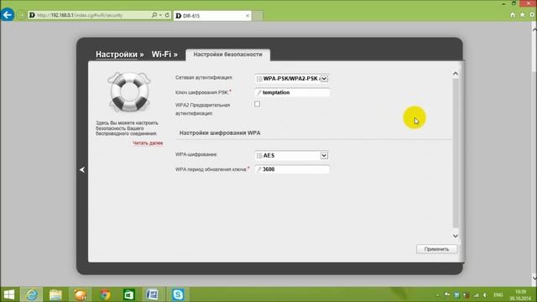This screenshot has width=537, height=302.
Task: Click the Настройки шифрования WPA heading
Action: click(x=220, y=133)
